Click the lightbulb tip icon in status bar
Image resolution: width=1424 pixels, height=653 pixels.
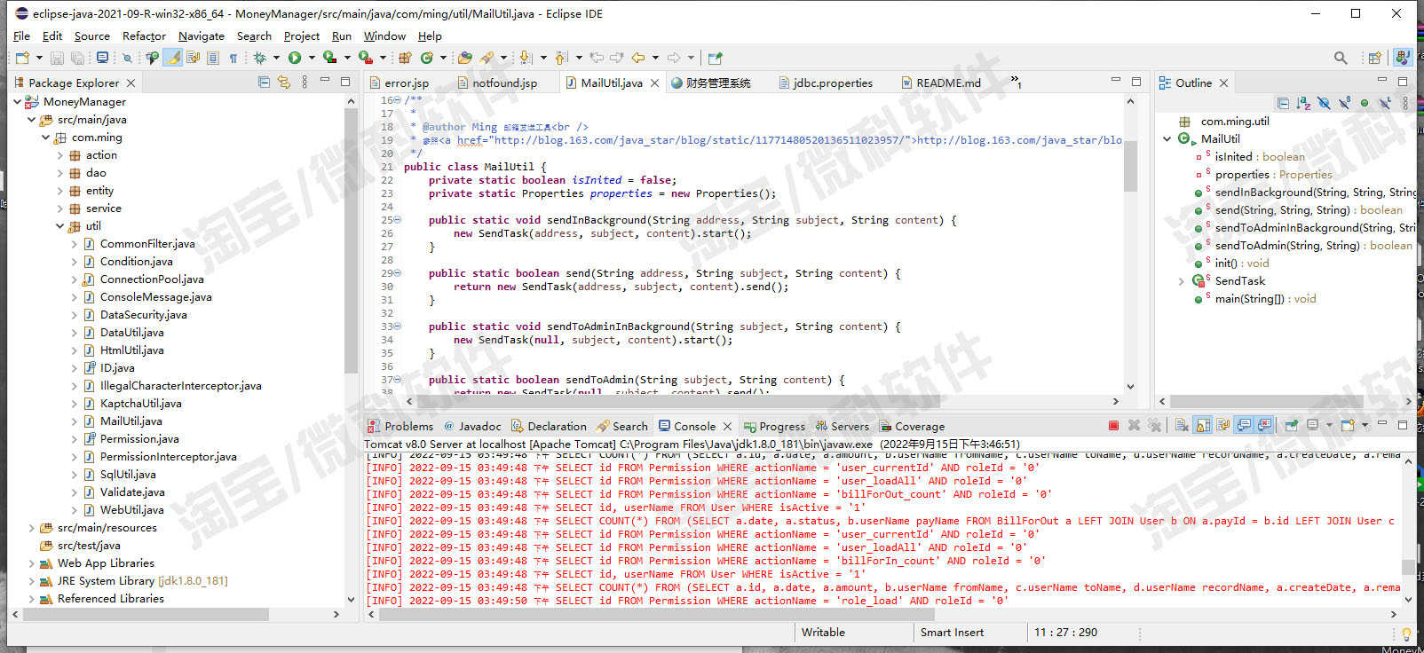point(1405,633)
